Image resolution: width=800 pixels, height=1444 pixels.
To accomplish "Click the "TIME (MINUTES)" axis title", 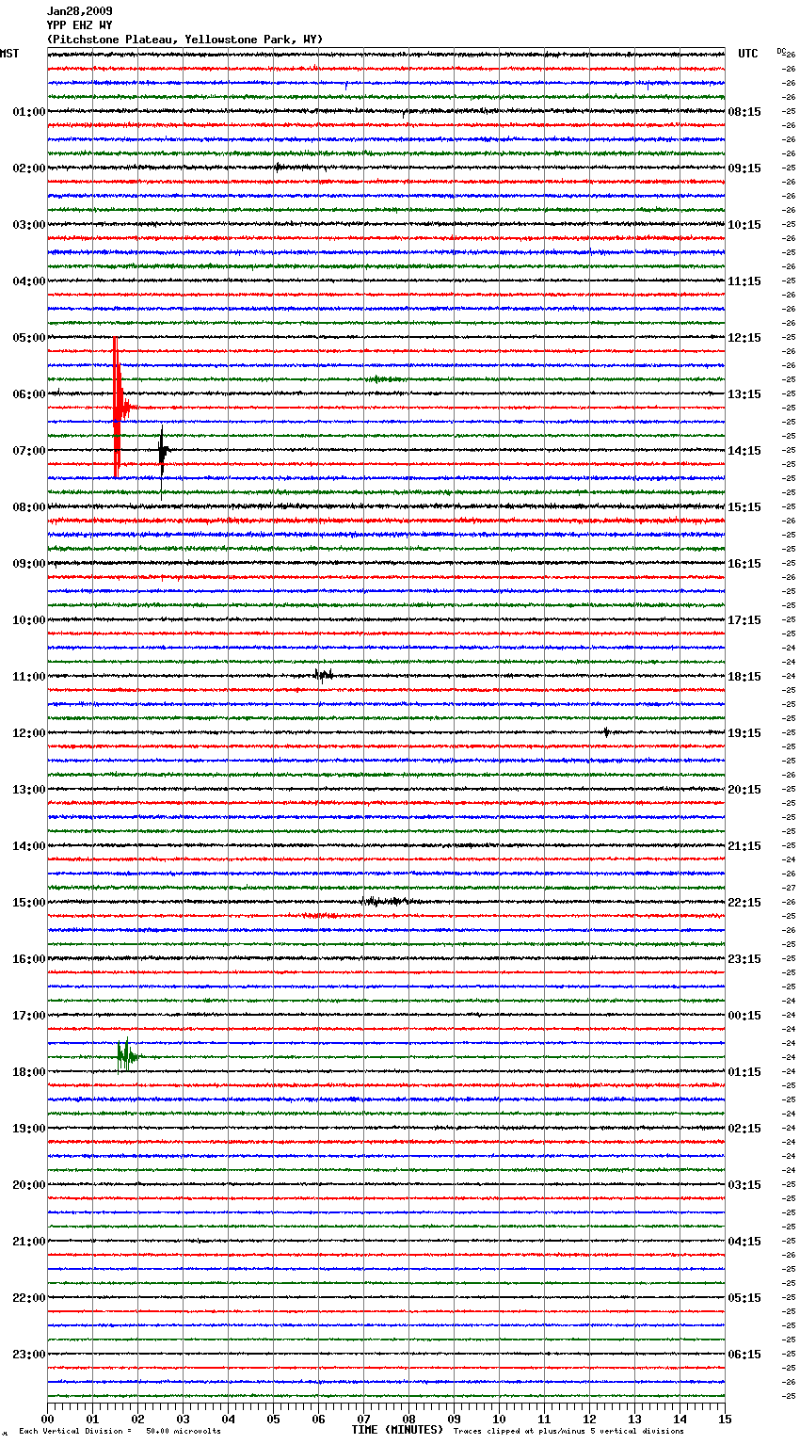I will 396,1430.
